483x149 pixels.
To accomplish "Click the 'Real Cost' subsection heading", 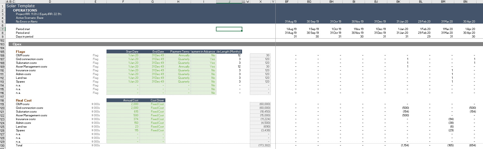I will click(24, 100).
